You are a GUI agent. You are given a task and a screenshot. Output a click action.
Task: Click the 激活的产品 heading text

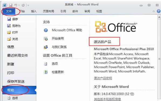click(102, 42)
